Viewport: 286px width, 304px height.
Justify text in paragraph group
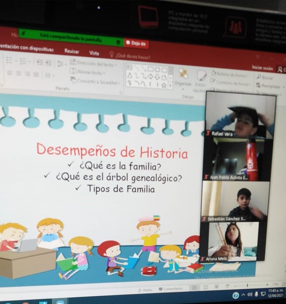pos(36,74)
